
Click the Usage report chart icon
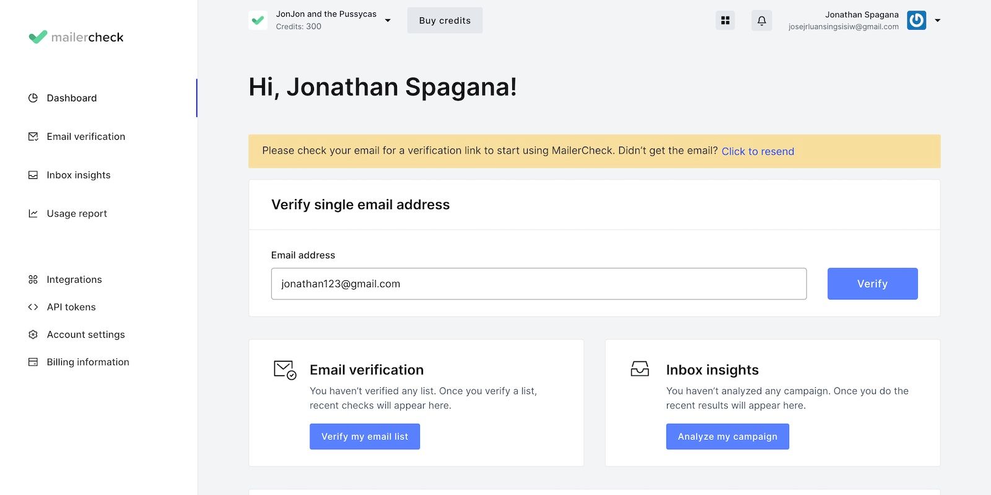33,213
